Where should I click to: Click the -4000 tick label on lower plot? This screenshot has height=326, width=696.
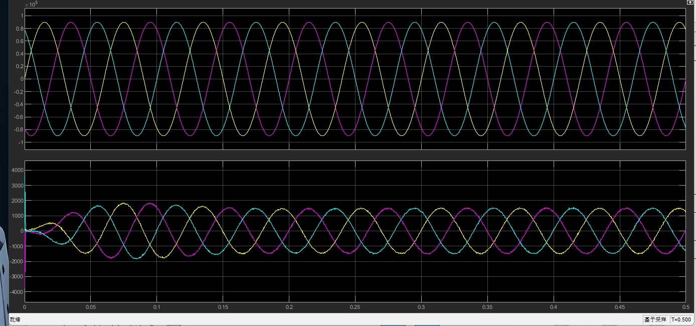pyautogui.click(x=16, y=292)
